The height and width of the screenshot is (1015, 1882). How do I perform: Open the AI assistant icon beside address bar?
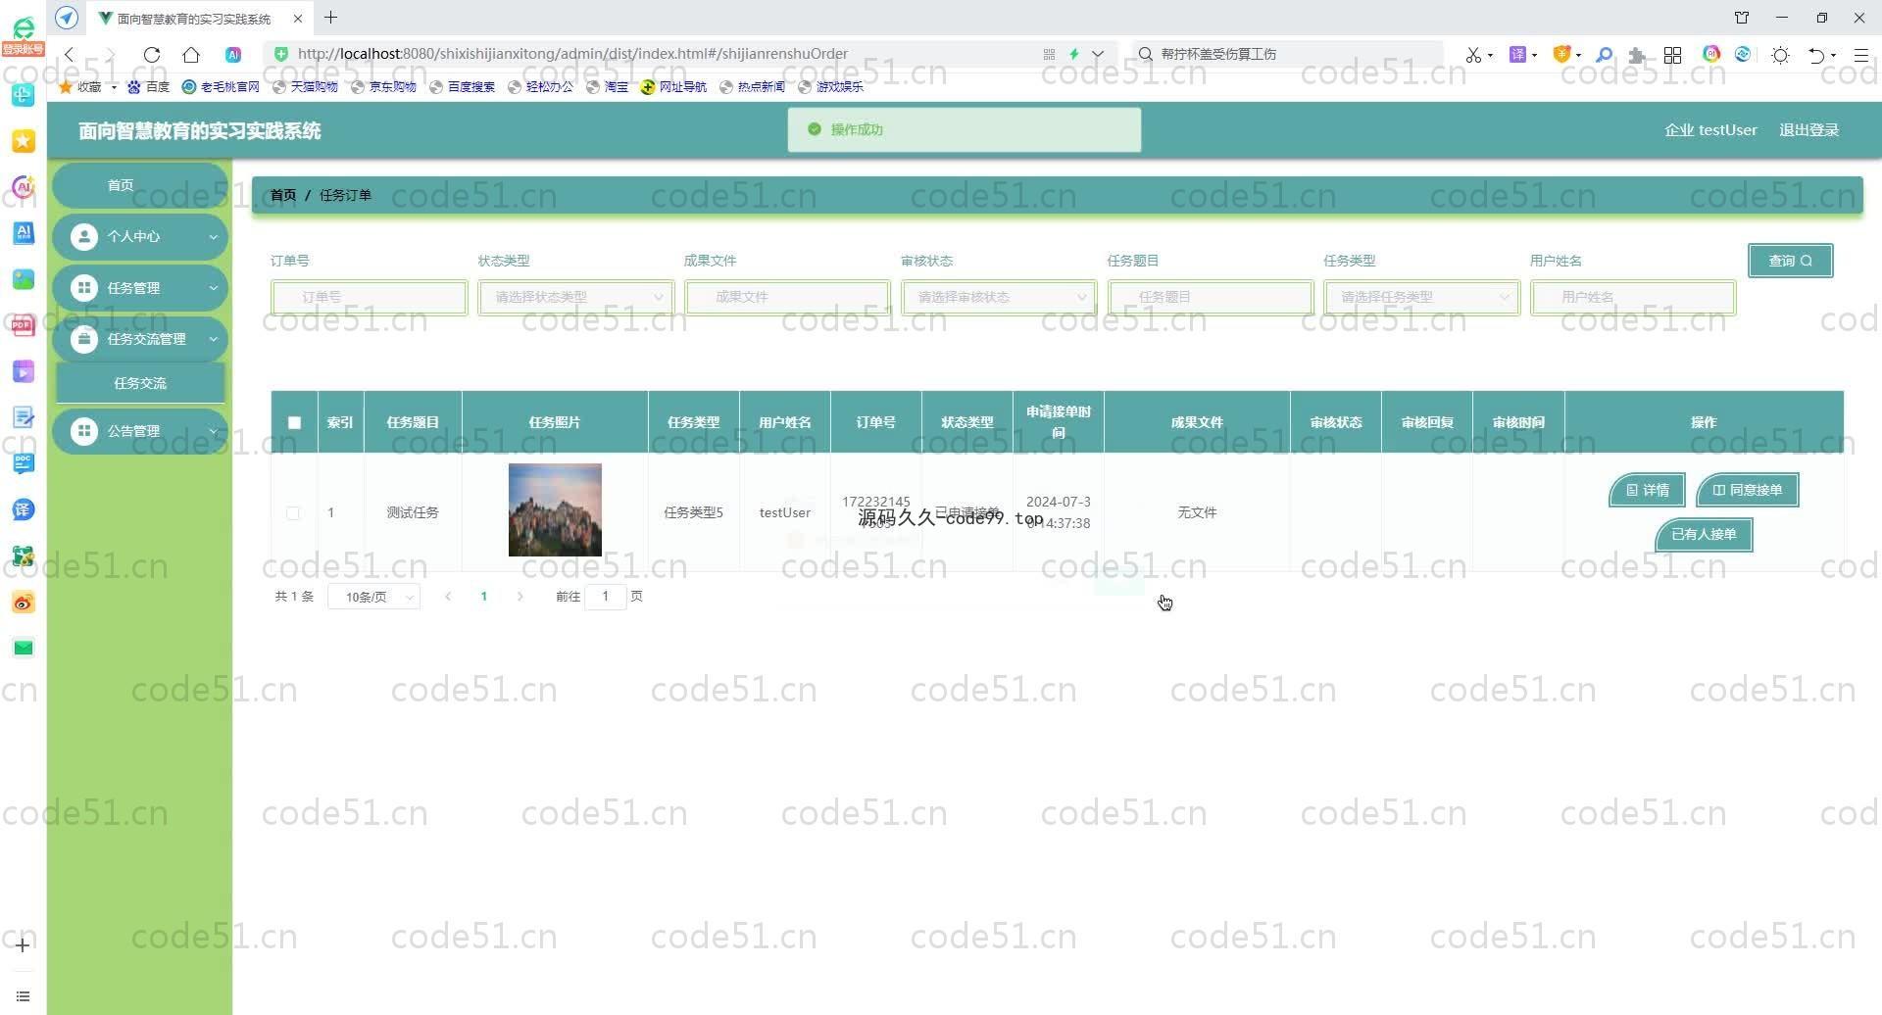tap(233, 55)
